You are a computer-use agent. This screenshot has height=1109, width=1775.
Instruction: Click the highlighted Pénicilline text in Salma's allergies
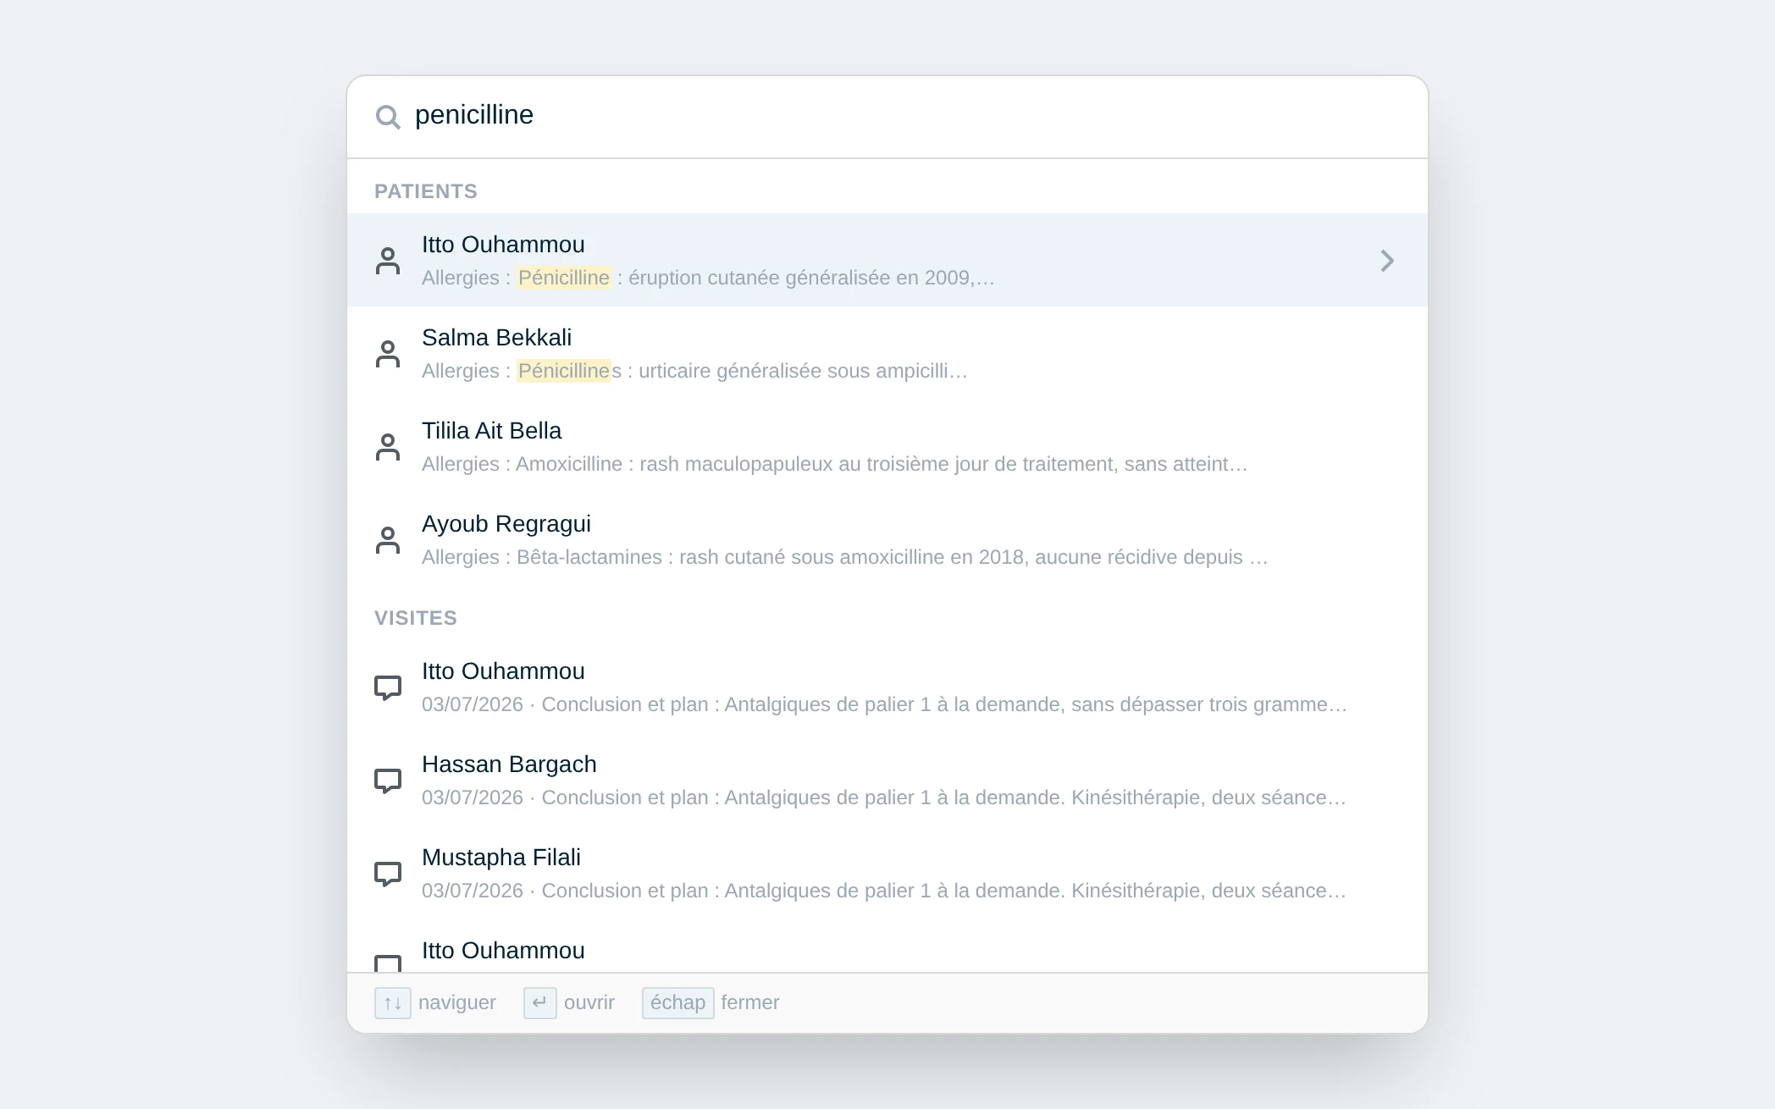click(564, 371)
